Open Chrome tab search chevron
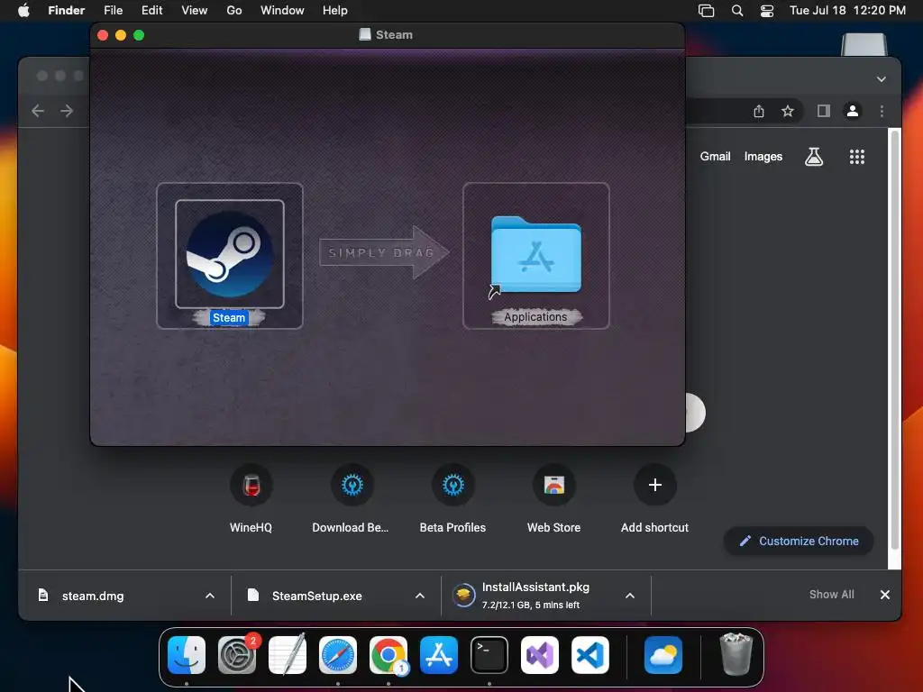The height and width of the screenshot is (692, 923). [x=882, y=79]
